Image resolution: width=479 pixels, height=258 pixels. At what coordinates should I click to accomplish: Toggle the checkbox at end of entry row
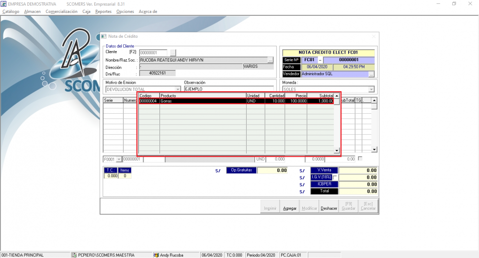pyautogui.click(x=360, y=159)
